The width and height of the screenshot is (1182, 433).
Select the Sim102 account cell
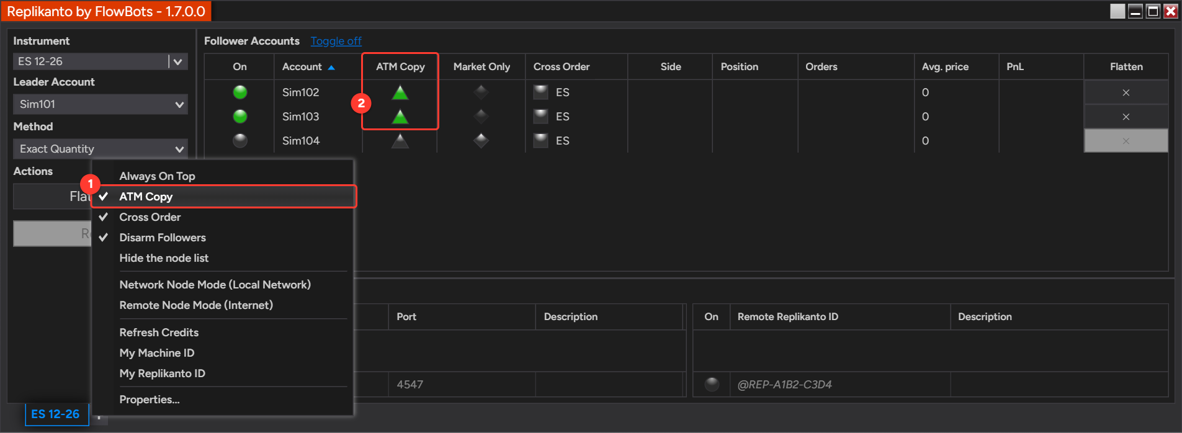tap(318, 92)
